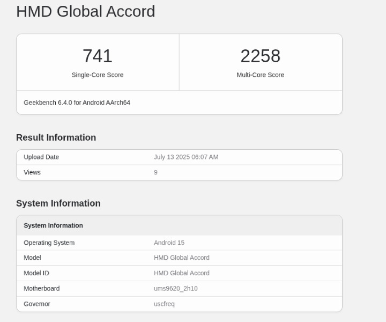The width and height of the screenshot is (386, 322).
Task: Select the ums9620_2h10 motherboard value
Action: pos(176,289)
